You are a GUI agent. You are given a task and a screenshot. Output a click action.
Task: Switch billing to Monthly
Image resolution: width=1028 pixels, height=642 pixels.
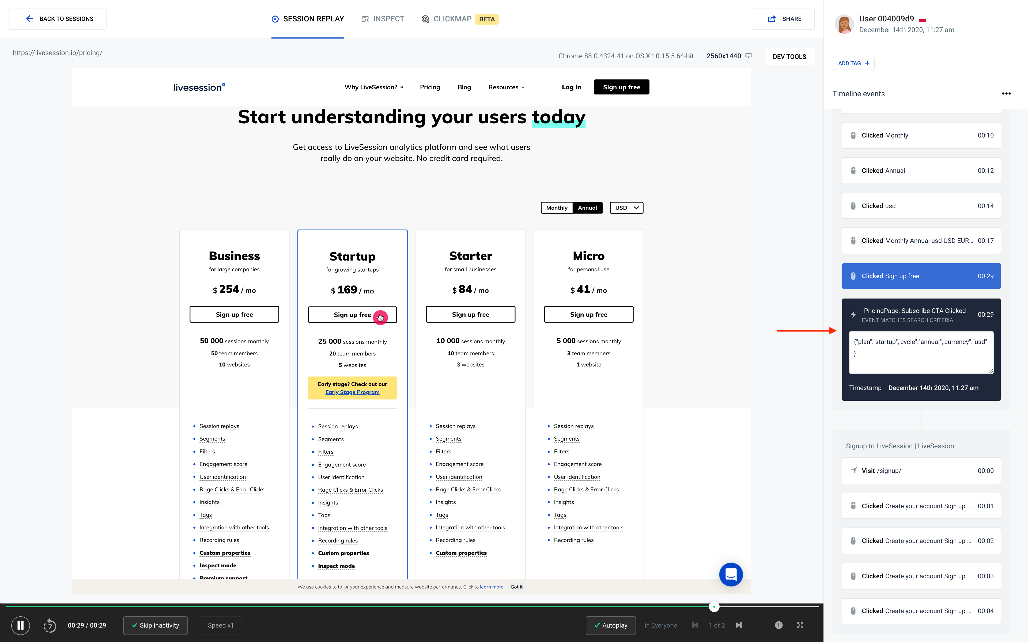[557, 208]
